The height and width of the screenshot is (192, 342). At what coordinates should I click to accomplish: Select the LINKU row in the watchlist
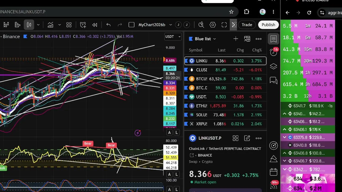tap(226, 61)
